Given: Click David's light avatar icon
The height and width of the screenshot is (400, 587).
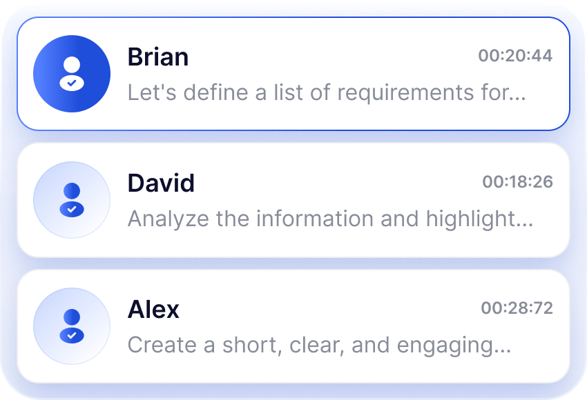Looking at the screenshot, I should [x=72, y=200].
